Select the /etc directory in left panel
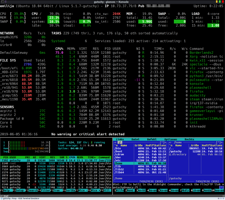225x200 pixels. coord(140,161)
